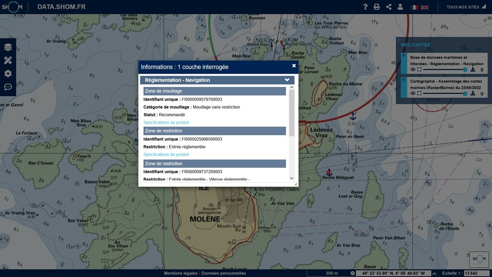Click popup scrollbar down arrow
Image resolution: width=492 pixels, height=277 pixels.
click(292, 178)
